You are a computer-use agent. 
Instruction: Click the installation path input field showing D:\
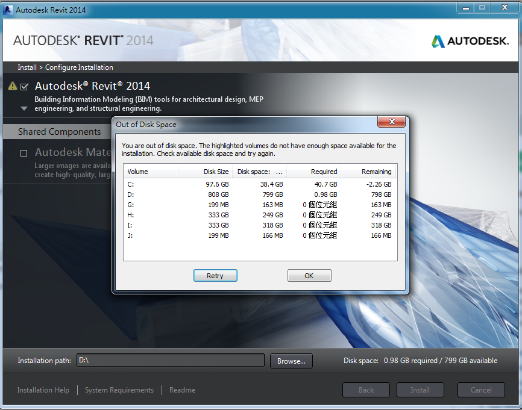[171, 360]
